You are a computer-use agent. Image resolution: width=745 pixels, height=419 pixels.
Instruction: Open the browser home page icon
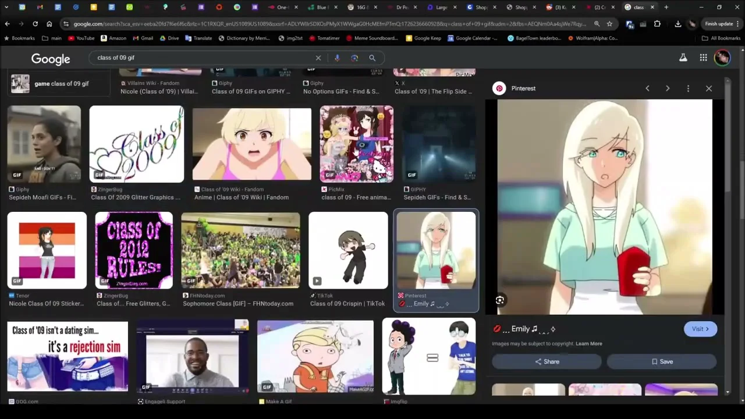49,24
